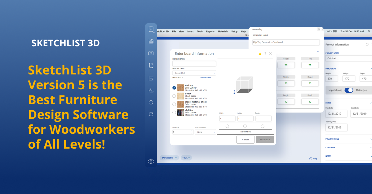Open the Perspective view dropdown
Viewport: 372px width, 194px height.
pyautogui.click(x=169, y=158)
